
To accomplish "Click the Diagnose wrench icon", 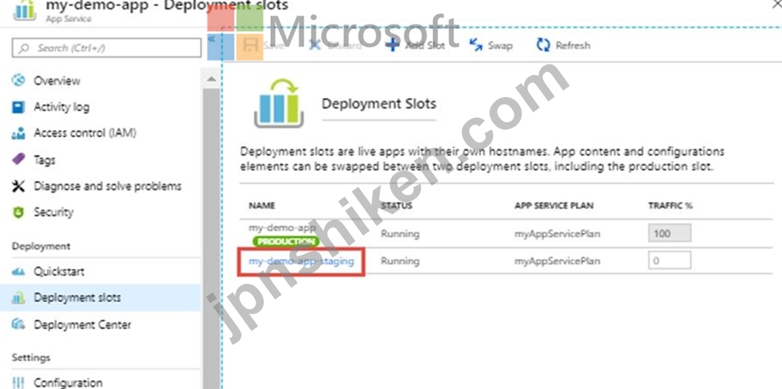I will click(18, 187).
